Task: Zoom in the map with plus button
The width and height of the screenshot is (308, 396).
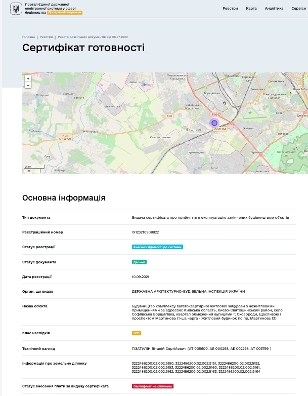Action: pos(28,78)
